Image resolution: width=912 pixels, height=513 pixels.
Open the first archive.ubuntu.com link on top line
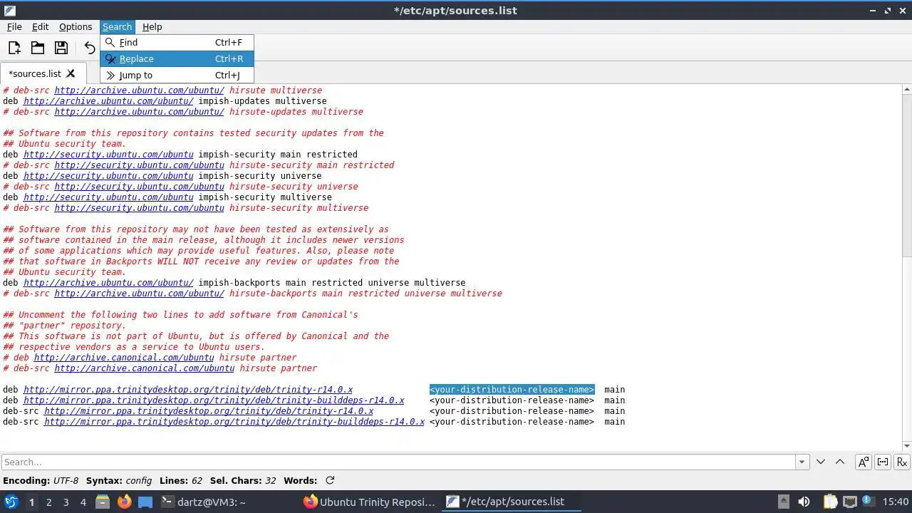click(139, 90)
